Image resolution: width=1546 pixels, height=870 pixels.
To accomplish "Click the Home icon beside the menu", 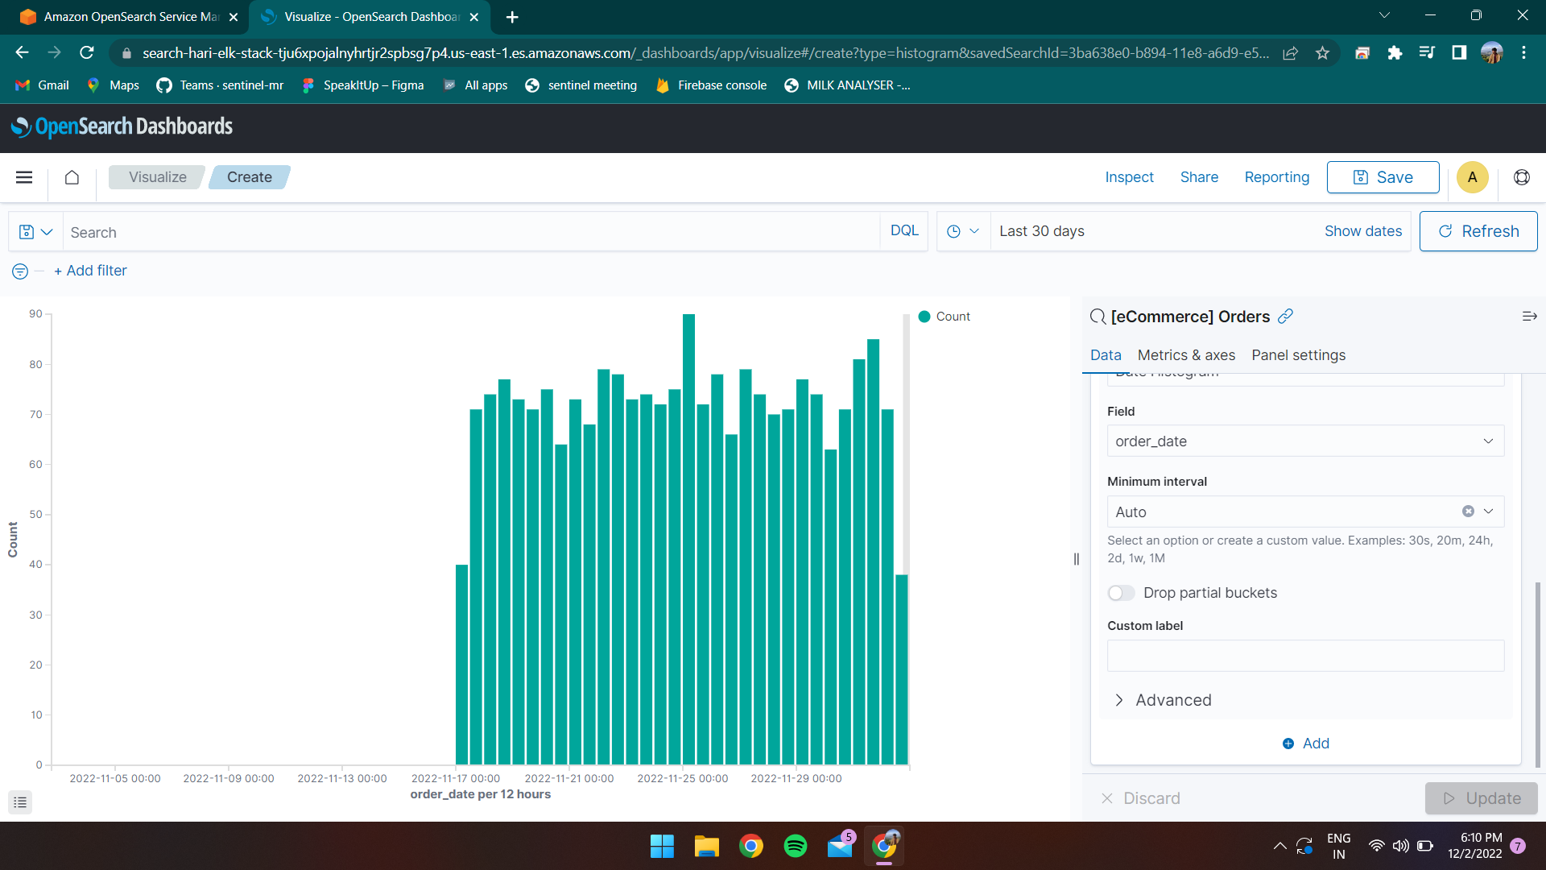I will [x=72, y=177].
